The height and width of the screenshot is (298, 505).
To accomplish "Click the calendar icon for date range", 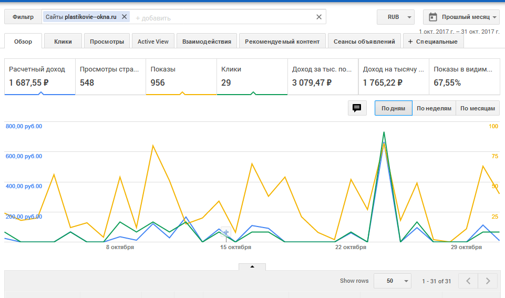I will point(433,17).
